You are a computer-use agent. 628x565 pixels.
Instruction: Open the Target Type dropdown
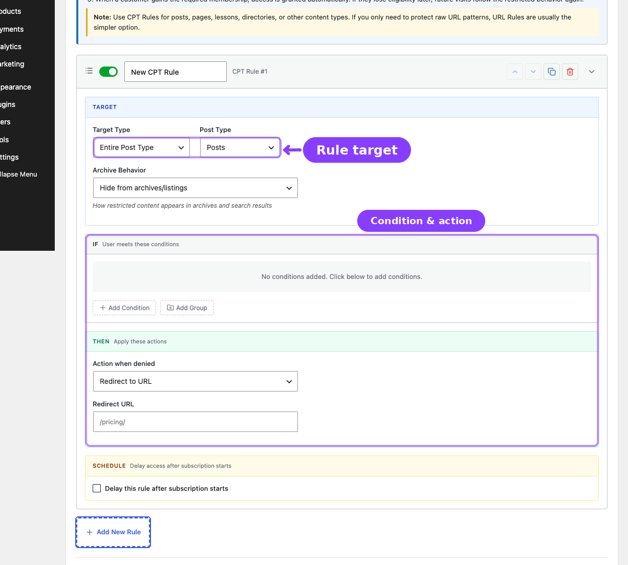(142, 147)
